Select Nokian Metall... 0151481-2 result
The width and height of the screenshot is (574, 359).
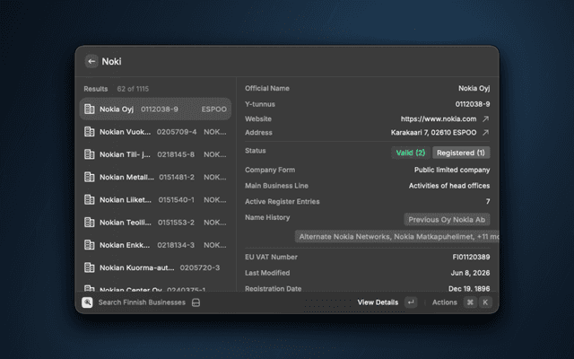[x=155, y=177]
